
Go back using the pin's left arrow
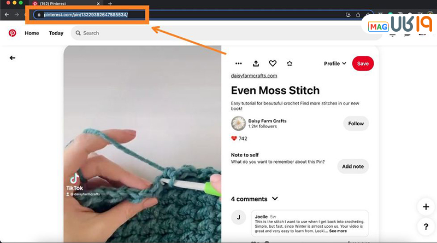[12, 57]
